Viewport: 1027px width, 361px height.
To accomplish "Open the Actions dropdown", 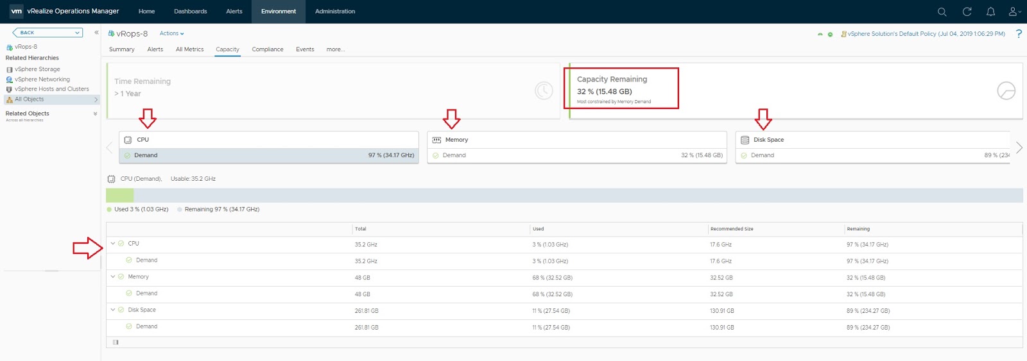I will tap(171, 33).
